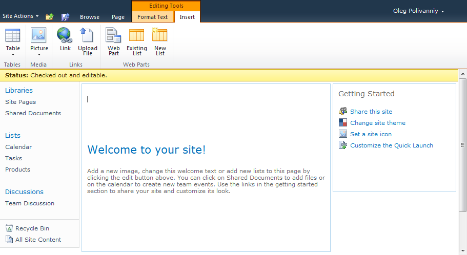Open the Recycle Bin link
Screen dimensions: 467x255
pos(32,228)
